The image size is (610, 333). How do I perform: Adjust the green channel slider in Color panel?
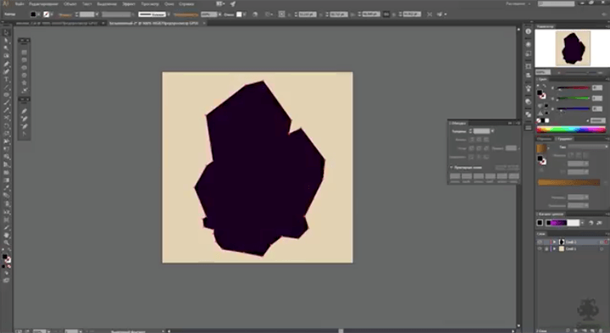pos(574,98)
